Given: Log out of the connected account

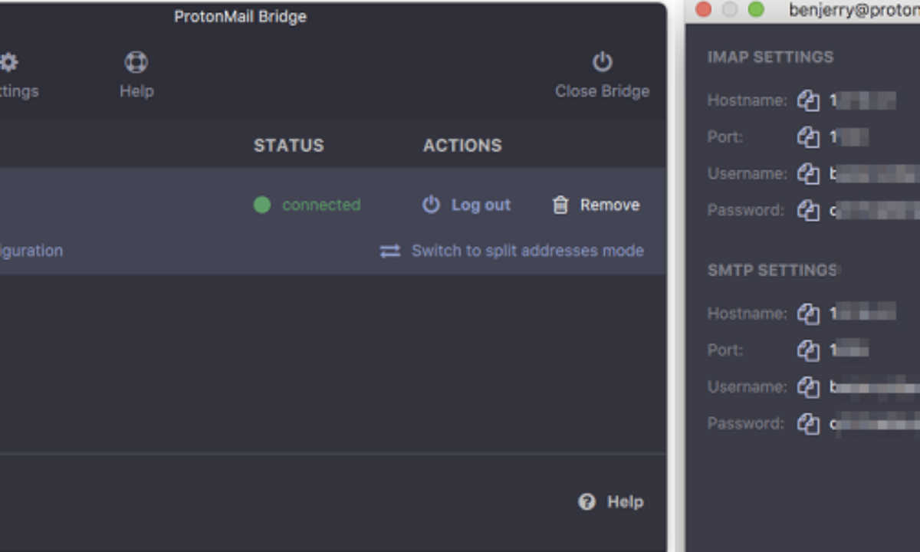Looking at the screenshot, I should 466,205.
